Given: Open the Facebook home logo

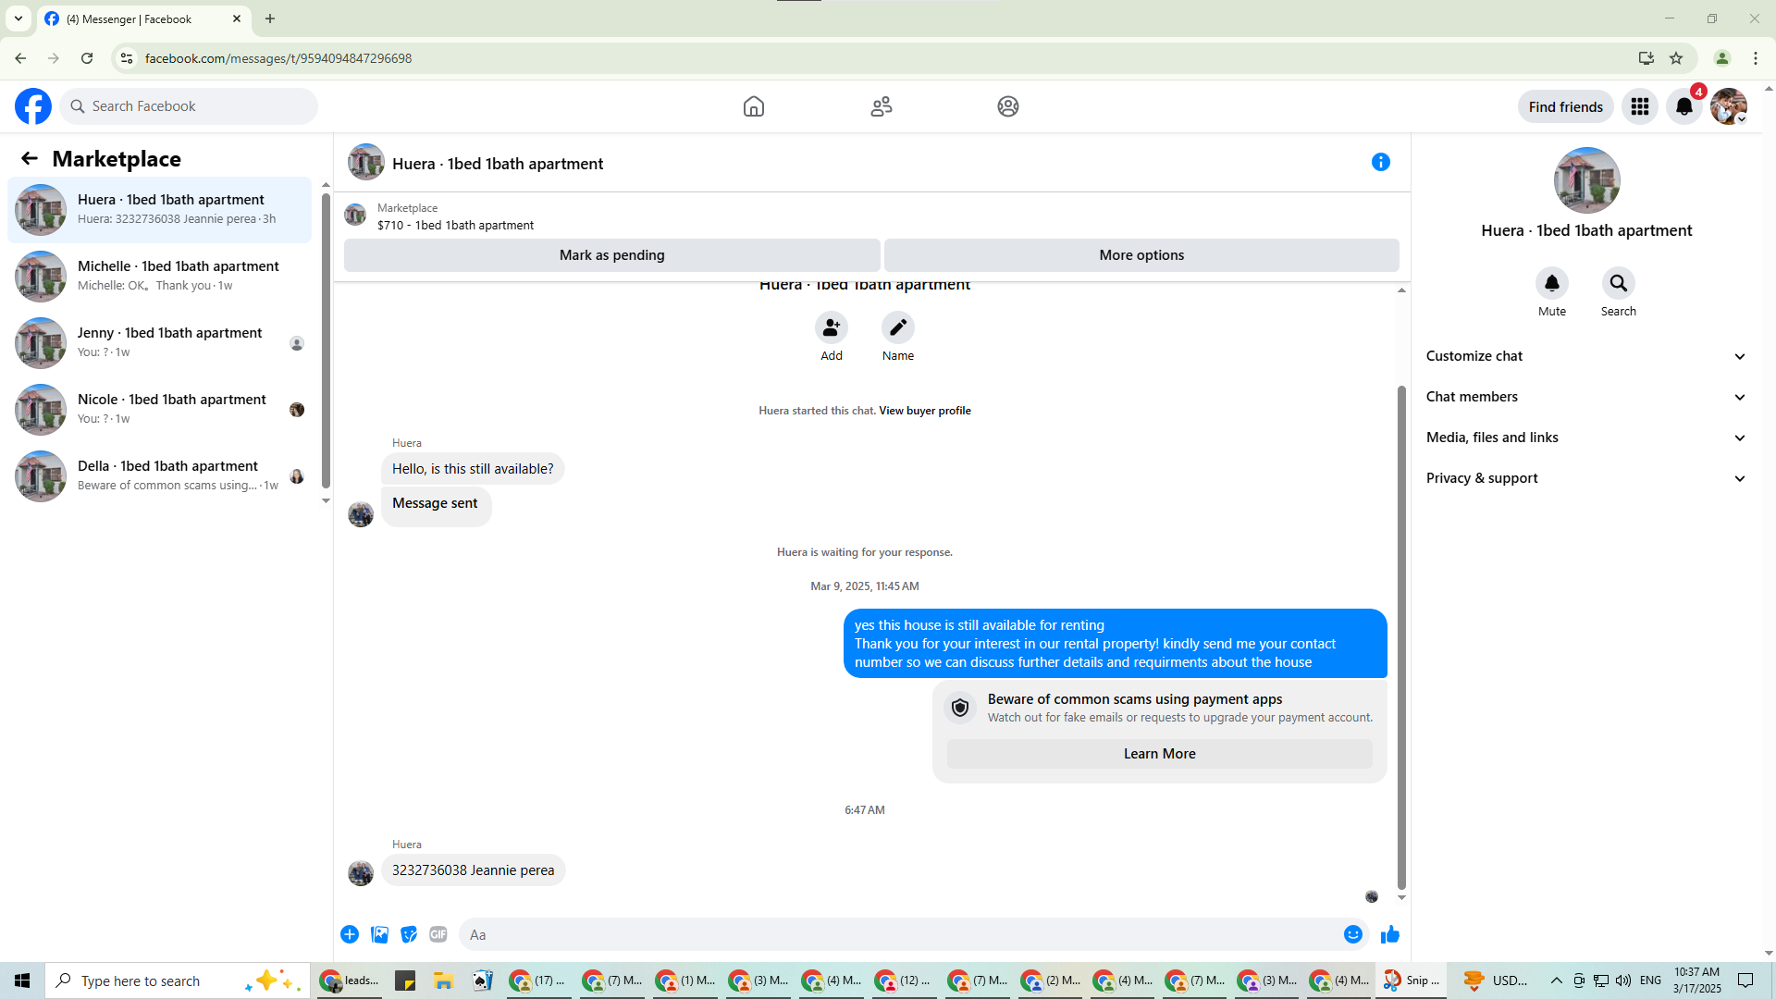Looking at the screenshot, I should [x=33, y=106].
